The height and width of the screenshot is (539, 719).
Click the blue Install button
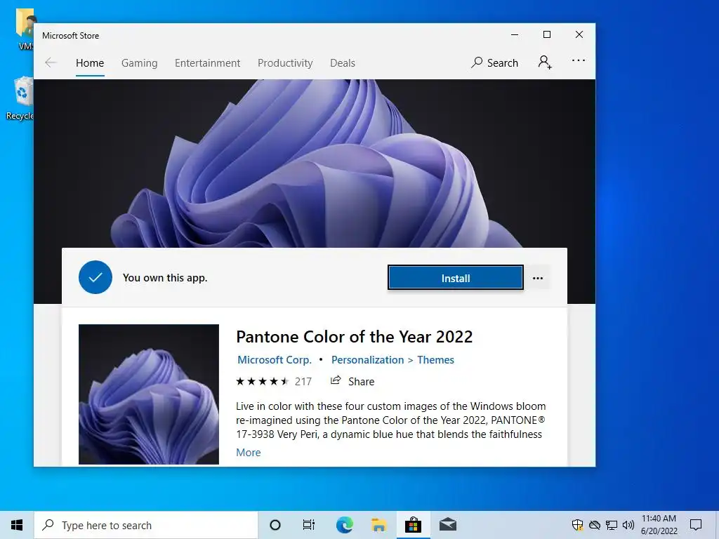tap(455, 278)
